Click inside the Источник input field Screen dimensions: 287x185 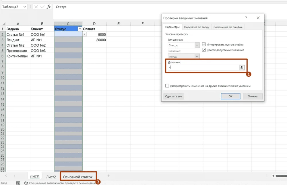click(x=202, y=68)
